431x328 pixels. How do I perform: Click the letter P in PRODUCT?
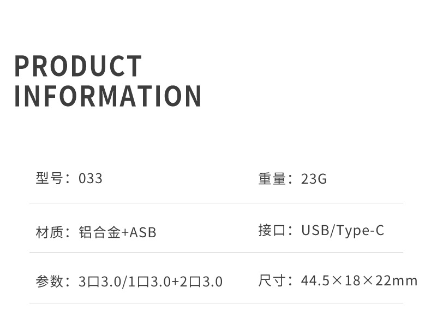[22, 66]
